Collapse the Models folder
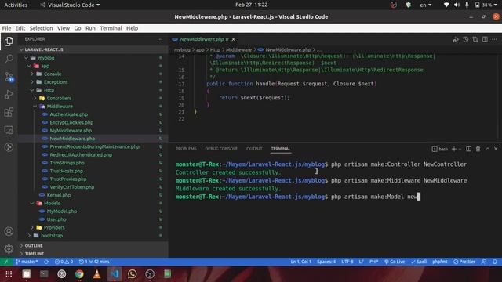This screenshot has width=502, height=282. 93,203
